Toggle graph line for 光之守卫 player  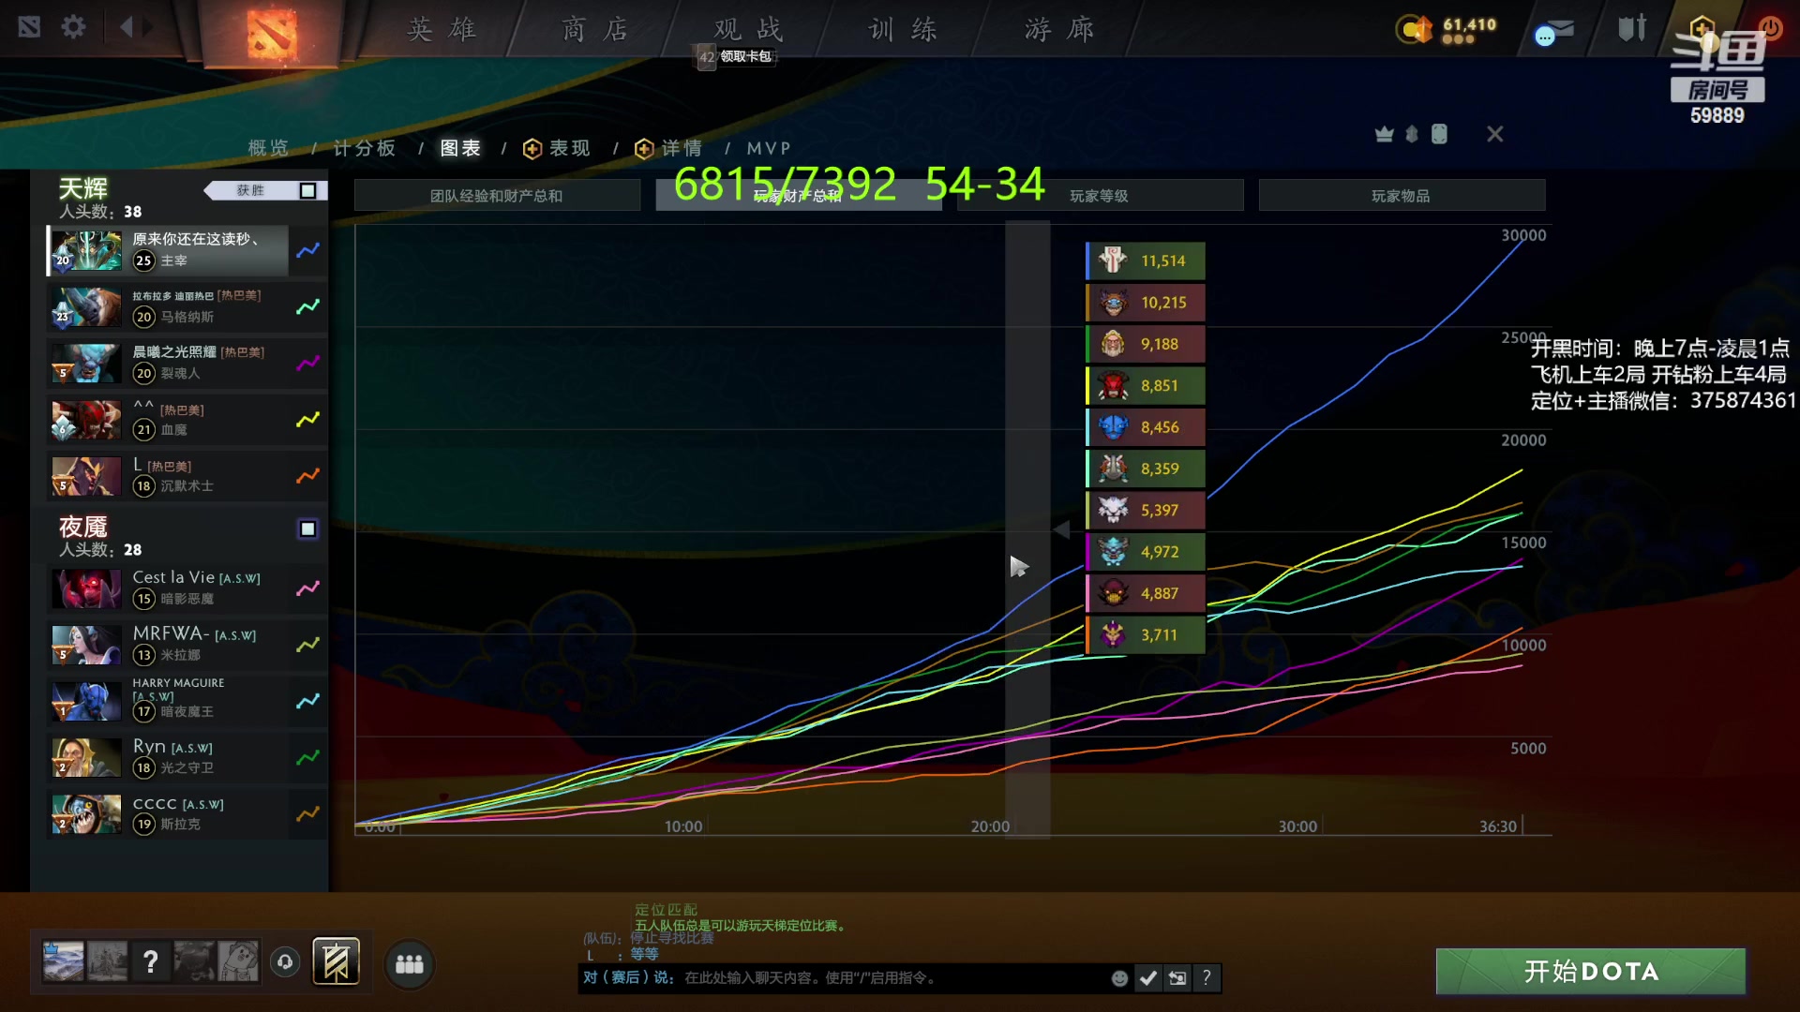[308, 757]
